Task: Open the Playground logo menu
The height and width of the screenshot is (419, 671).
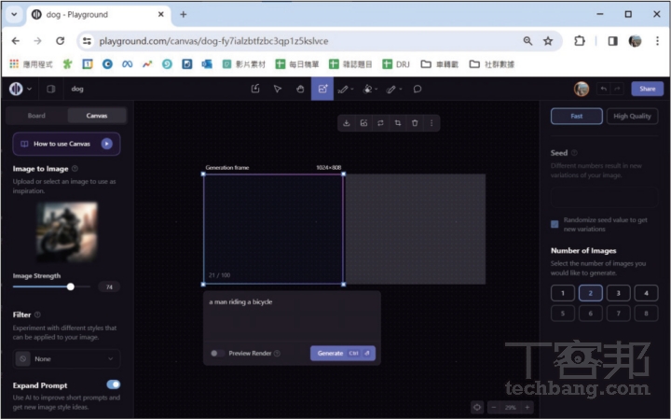Action: (x=21, y=89)
